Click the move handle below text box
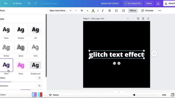 [x=119, y=63]
